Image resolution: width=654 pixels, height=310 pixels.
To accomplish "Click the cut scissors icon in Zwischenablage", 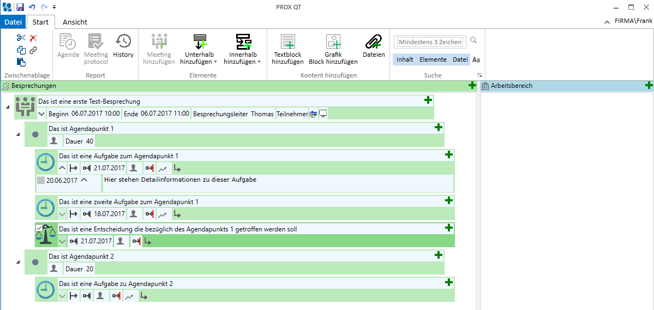I will (21, 38).
